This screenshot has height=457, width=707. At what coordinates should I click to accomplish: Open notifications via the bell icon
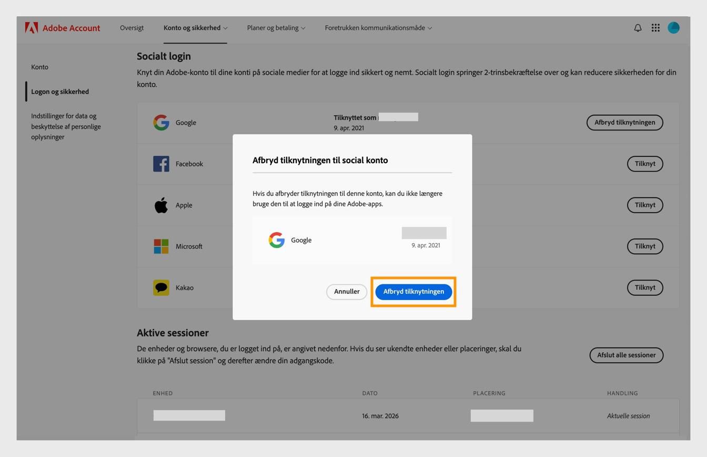[x=637, y=27]
